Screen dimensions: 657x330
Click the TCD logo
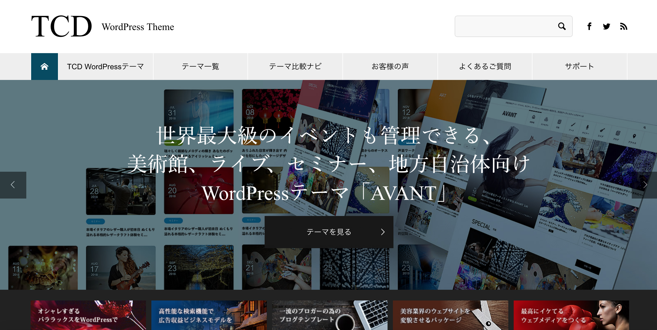(x=62, y=26)
